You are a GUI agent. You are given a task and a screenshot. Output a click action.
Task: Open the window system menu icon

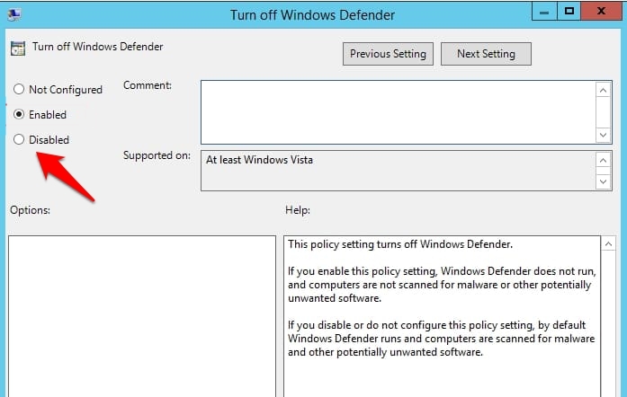(x=14, y=14)
